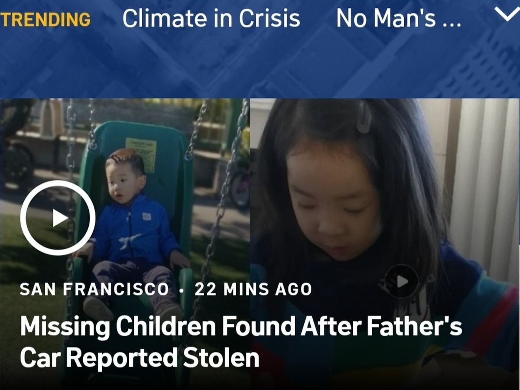Open the Missing Children Found headline

pyautogui.click(x=241, y=342)
